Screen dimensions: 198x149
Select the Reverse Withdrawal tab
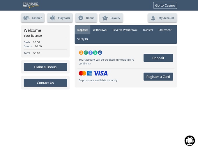click(x=125, y=30)
